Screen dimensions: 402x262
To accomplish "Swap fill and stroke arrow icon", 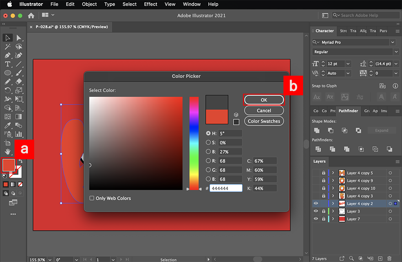I will pos(20,161).
